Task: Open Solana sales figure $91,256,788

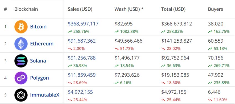Action: [x=82, y=58]
